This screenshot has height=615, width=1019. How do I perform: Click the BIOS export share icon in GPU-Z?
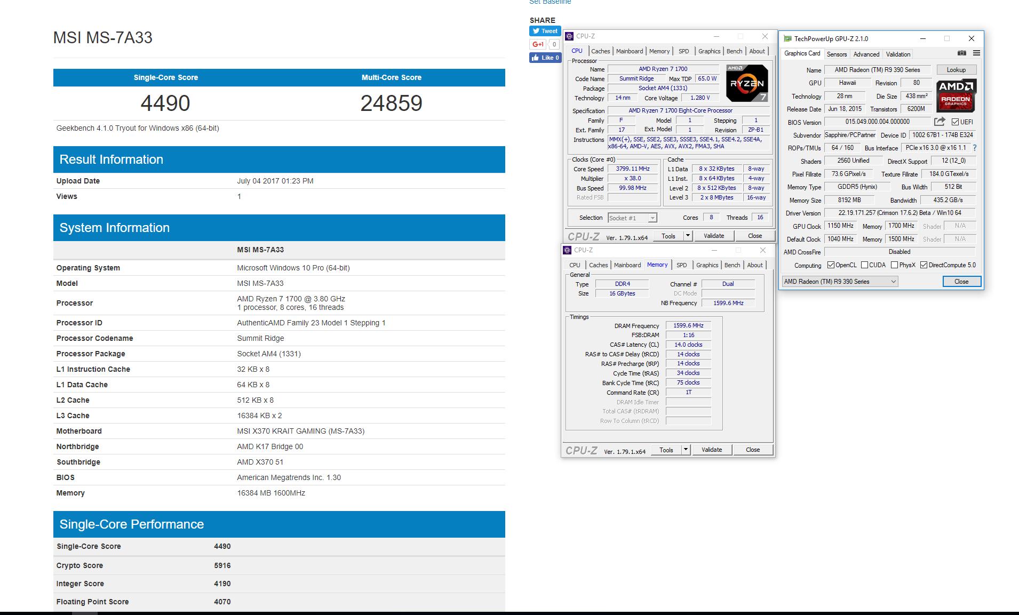point(940,122)
